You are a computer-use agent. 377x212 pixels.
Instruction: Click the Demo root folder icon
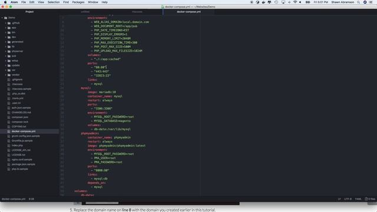pyautogui.click(x=6, y=18)
